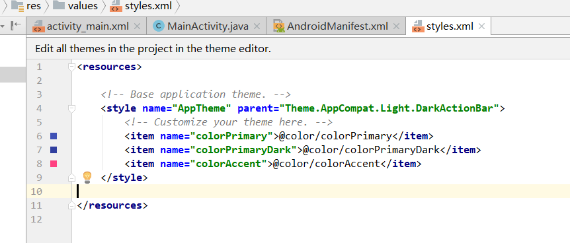Click the closing style tag

tap(124, 178)
